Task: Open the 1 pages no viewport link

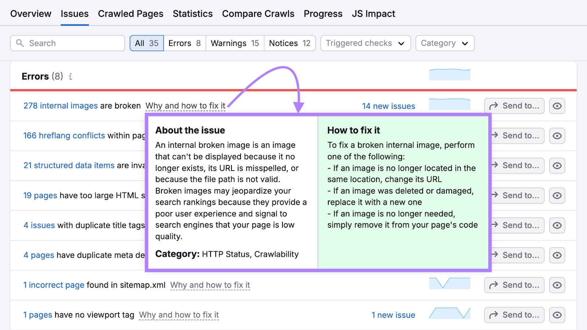Action: 38,315
